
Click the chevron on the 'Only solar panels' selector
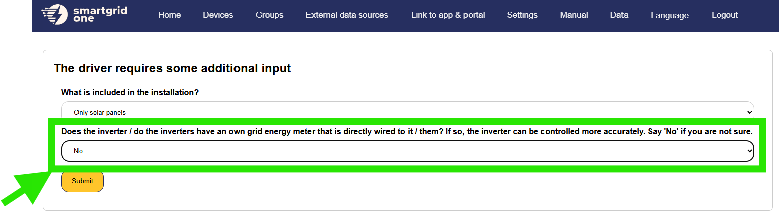point(750,112)
